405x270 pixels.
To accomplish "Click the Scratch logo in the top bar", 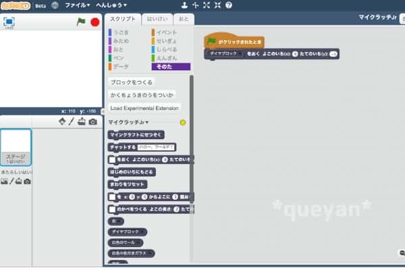I will 16,5.
